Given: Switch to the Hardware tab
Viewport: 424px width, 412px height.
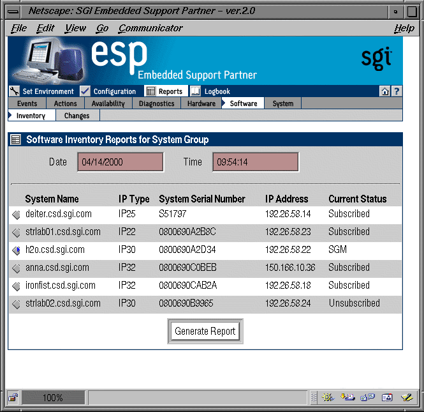Looking at the screenshot, I should [201, 103].
